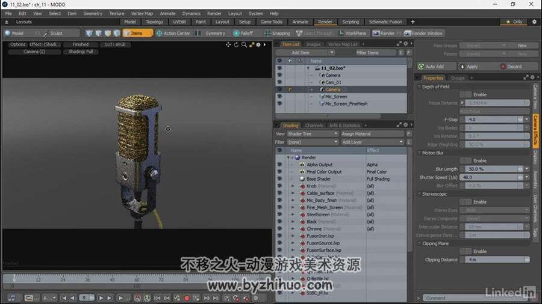The image size is (542, 304).
Task: Toggle the Symmetry tool
Action: coord(211,33)
